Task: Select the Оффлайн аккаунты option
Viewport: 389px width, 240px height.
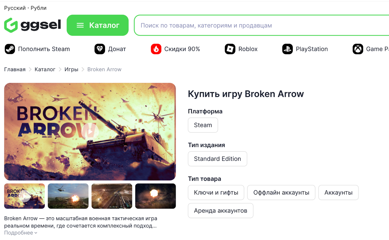Action: coord(281,192)
